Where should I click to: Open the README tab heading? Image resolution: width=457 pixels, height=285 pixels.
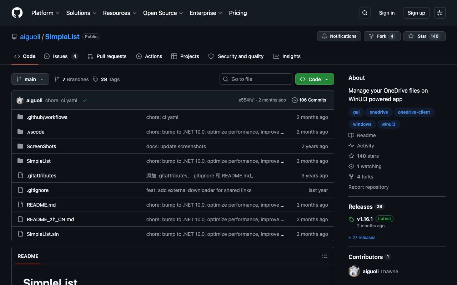(x=28, y=256)
